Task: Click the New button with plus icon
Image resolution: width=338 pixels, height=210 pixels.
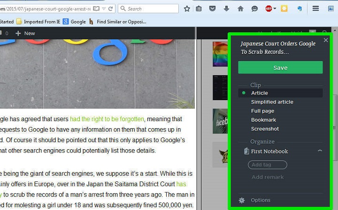Action: coord(25,34)
